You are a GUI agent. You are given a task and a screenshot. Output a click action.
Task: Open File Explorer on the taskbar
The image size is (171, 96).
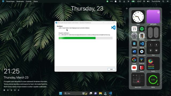pyautogui.click(x=100, y=93)
